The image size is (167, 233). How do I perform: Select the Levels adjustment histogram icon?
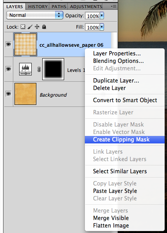coord(25,69)
